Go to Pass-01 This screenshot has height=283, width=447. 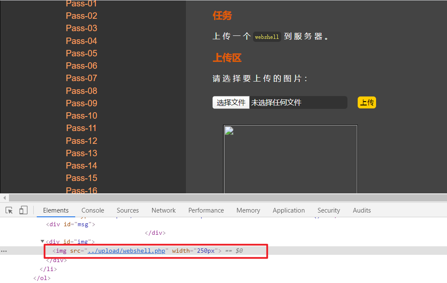(x=82, y=4)
